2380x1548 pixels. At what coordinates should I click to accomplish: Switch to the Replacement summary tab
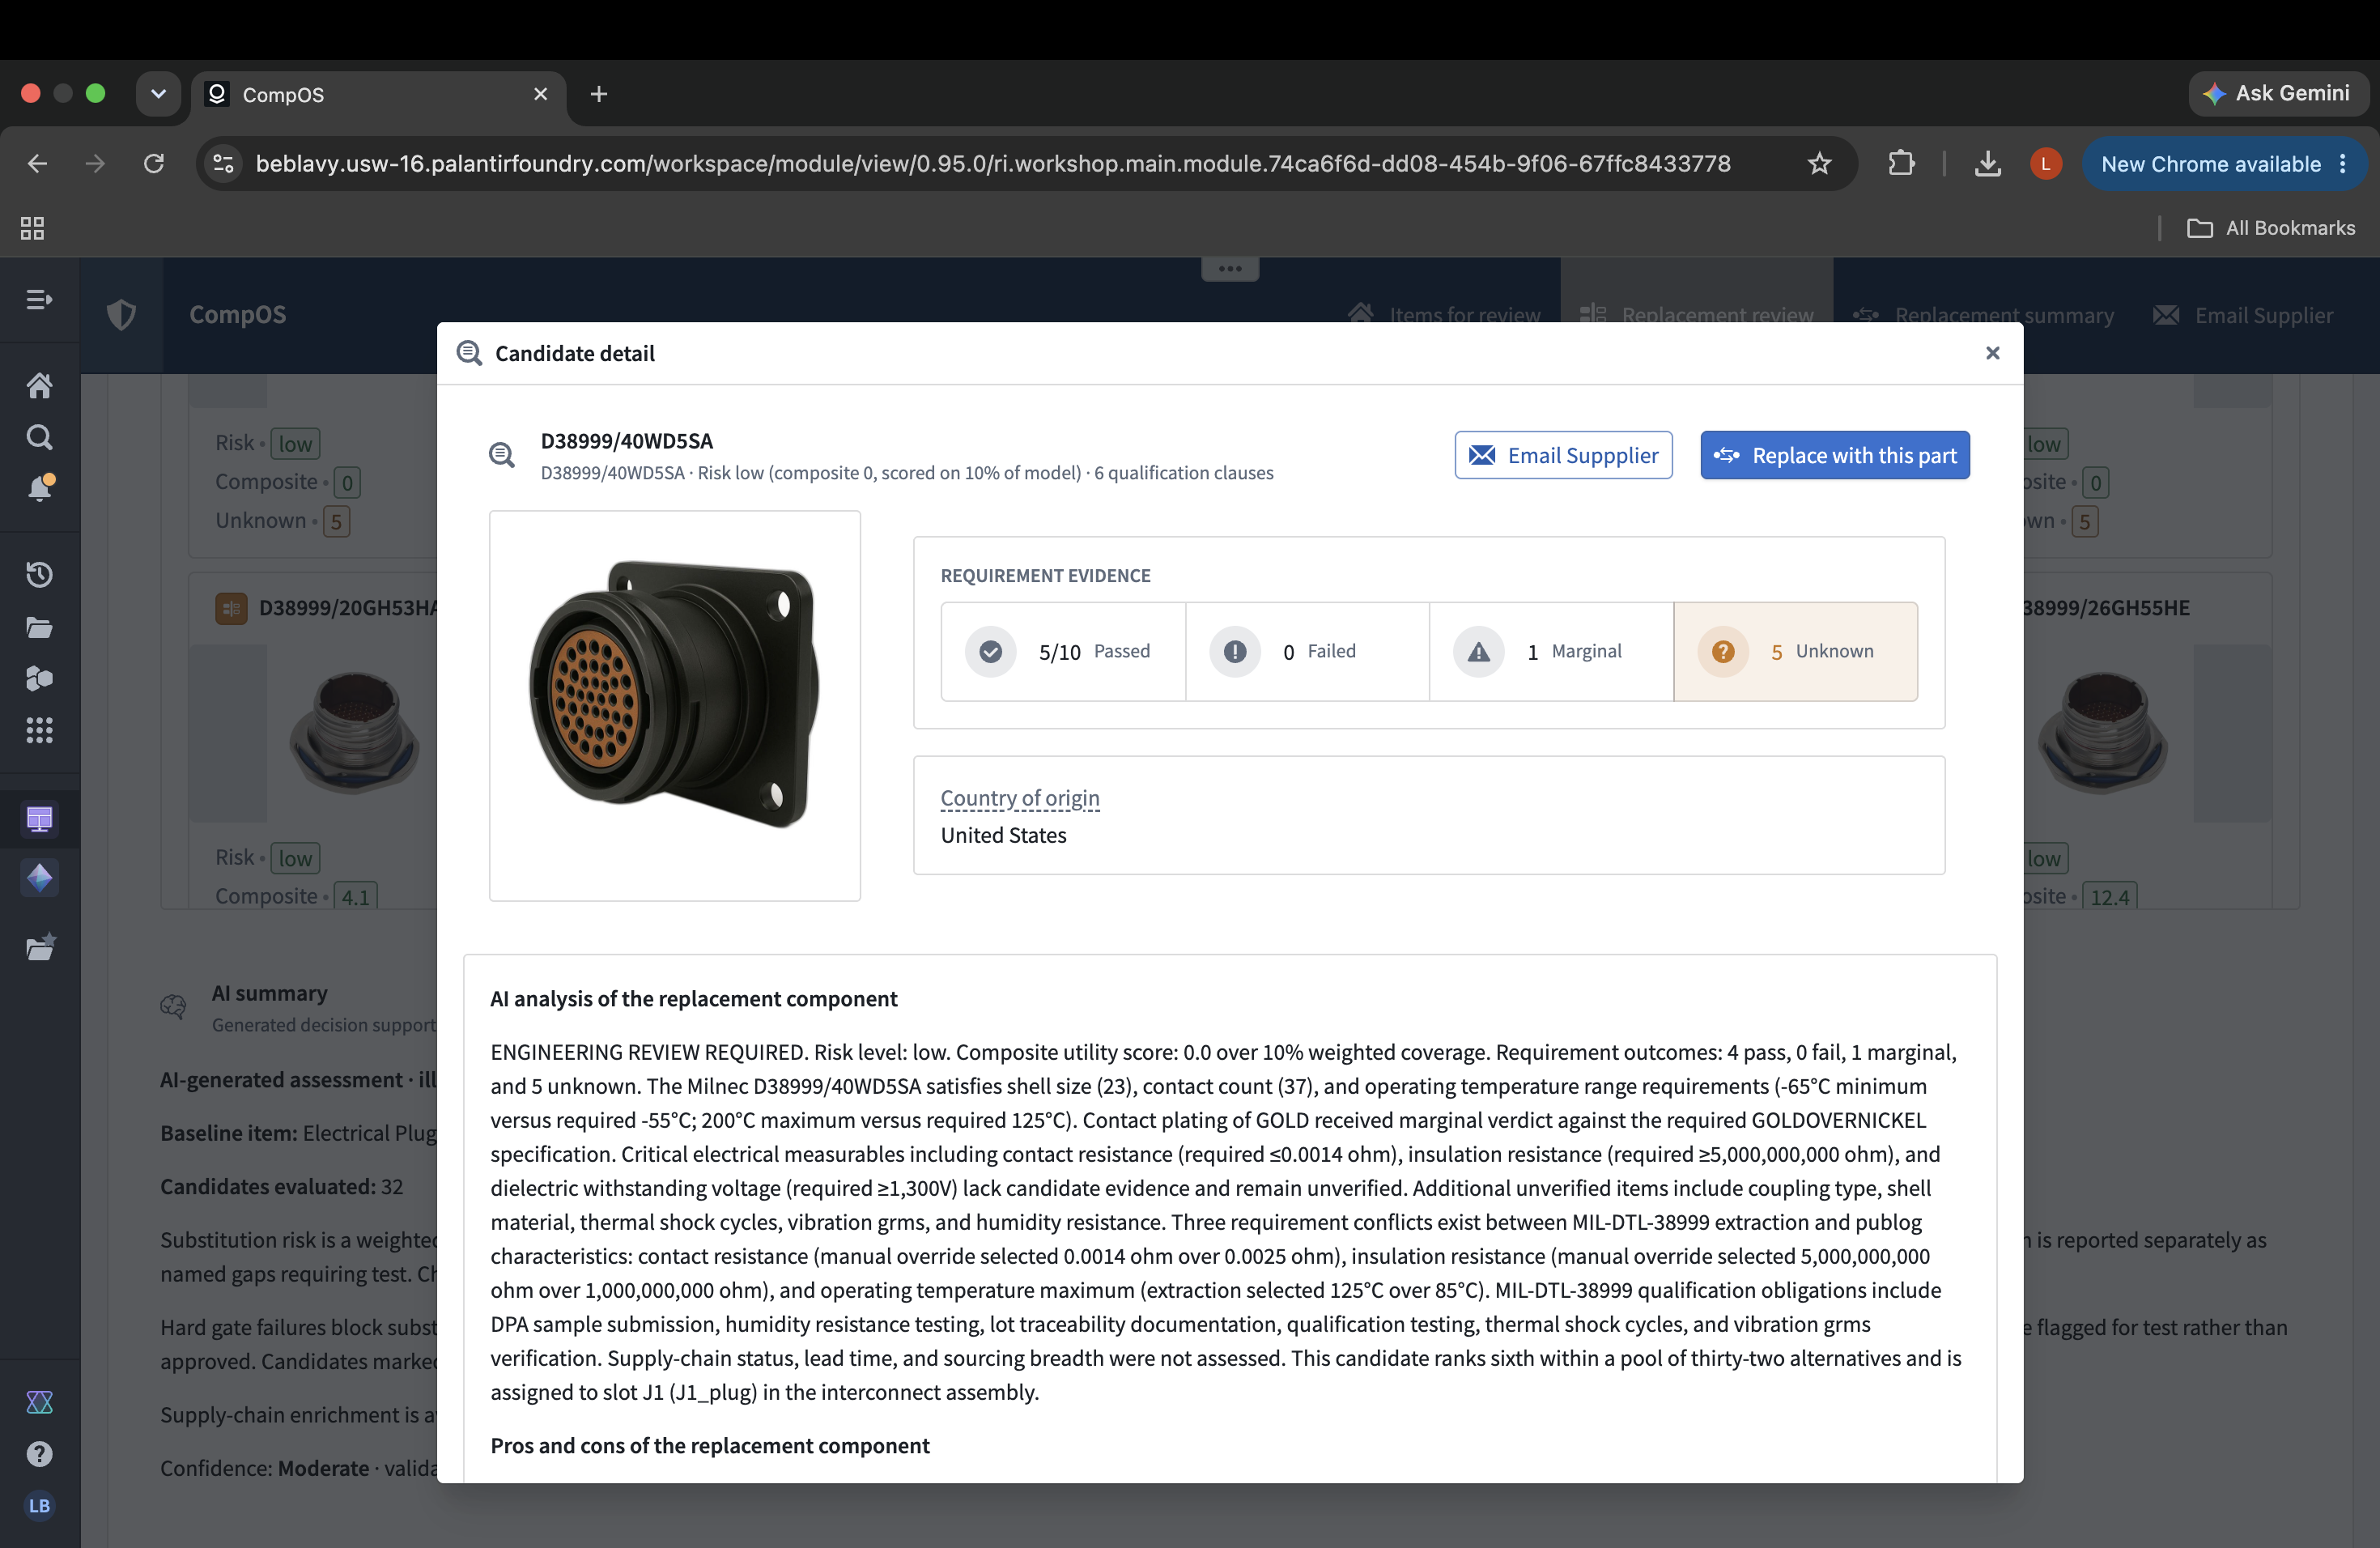pyautogui.click(x=1984, y=315)
